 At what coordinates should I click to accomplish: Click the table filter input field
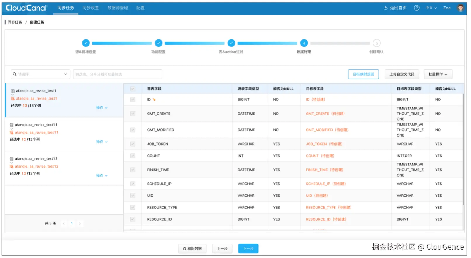point(117,74)
